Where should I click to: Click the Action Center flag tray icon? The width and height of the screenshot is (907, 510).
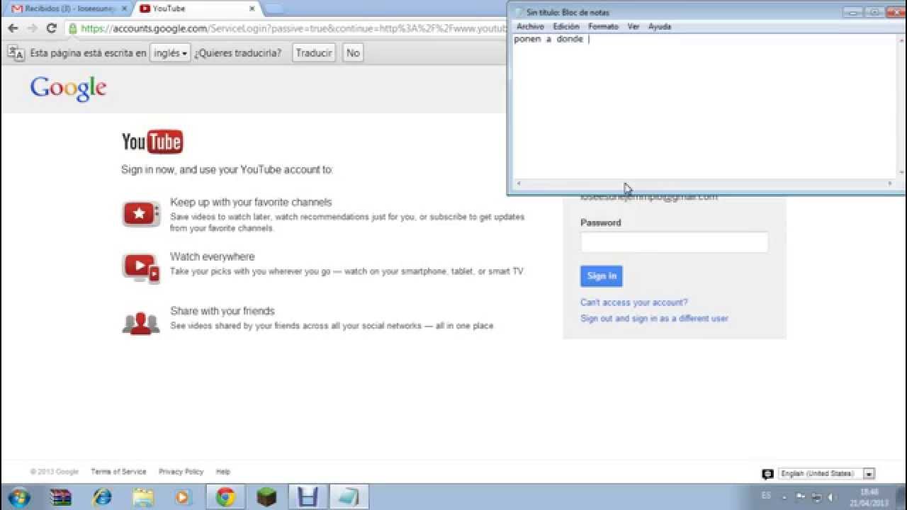pyautogui.click(x=801, y=497)
